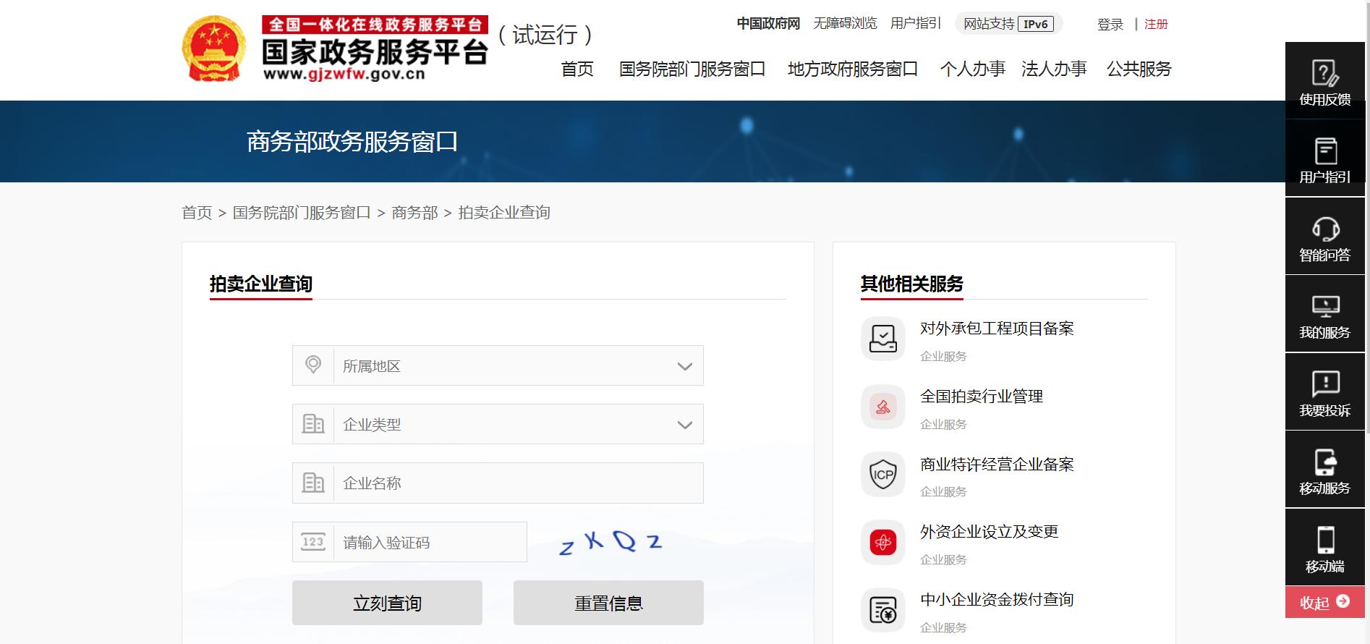This screenshot has width=1370, height=644.
Task: Click the 中小企业资金拨付查询 icon
Action: (x=883, y=610)
